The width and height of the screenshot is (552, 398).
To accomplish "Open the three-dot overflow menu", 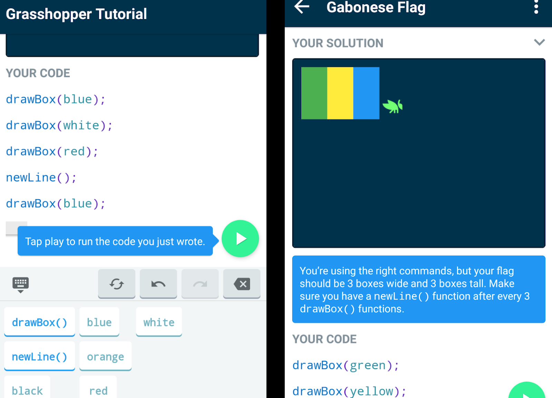I will (x=536, y=8).
